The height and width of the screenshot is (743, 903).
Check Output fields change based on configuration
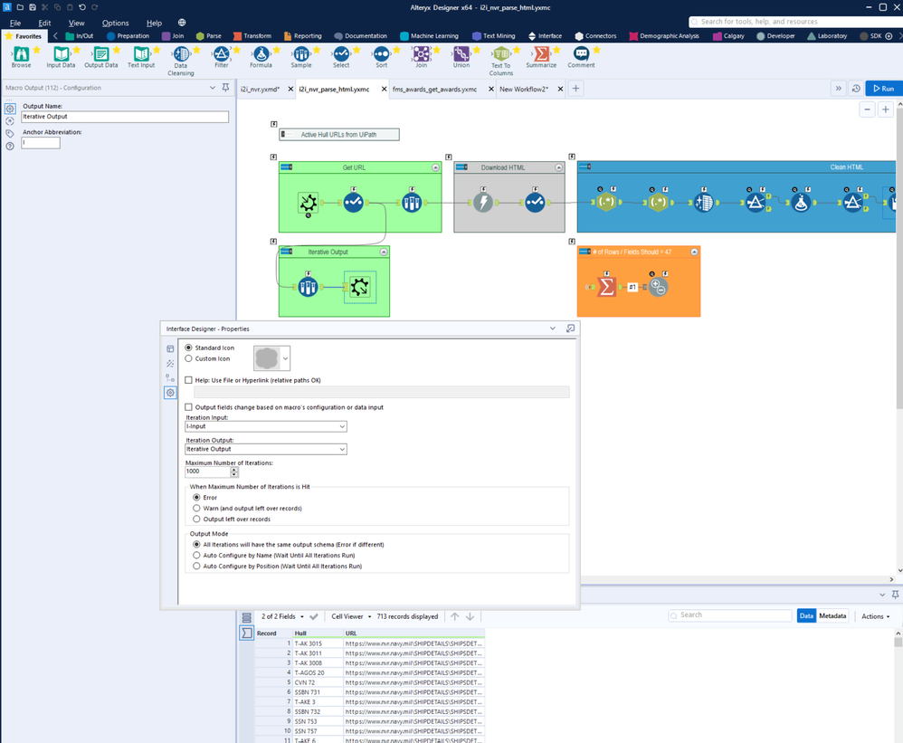tap(188, 407)
